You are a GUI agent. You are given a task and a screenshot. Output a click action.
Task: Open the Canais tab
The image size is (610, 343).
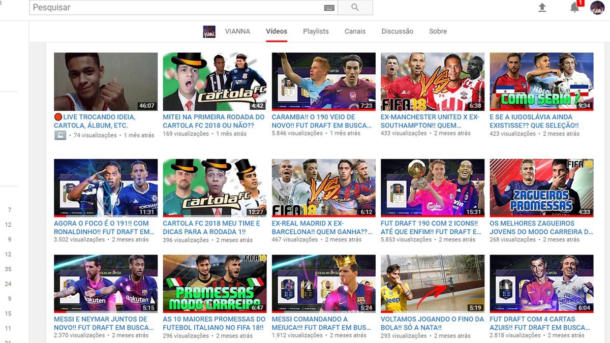tap(355, 31)
